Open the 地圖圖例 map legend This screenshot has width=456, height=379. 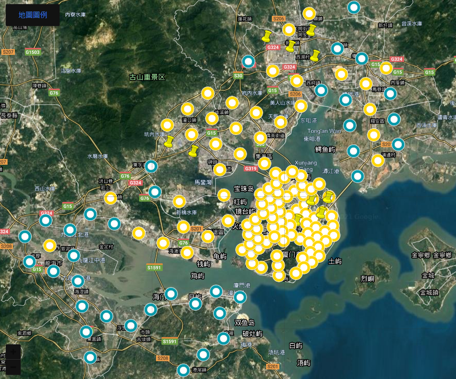pyautogui.click(x=33, y=15)
